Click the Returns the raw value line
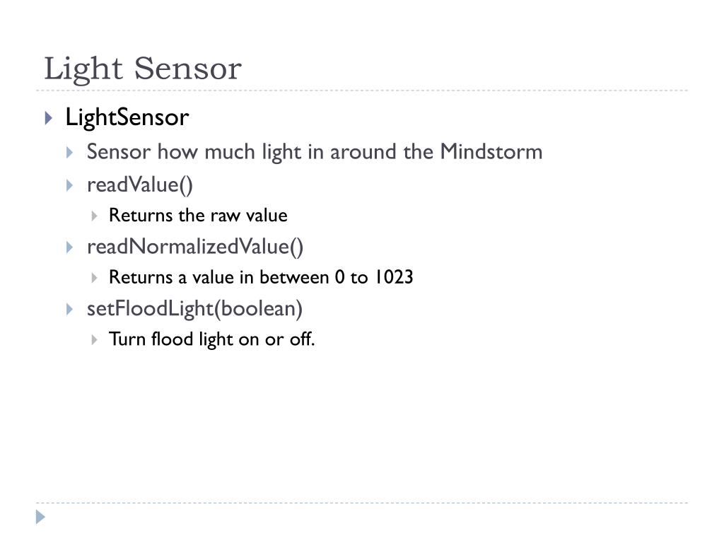 (198, 216)
